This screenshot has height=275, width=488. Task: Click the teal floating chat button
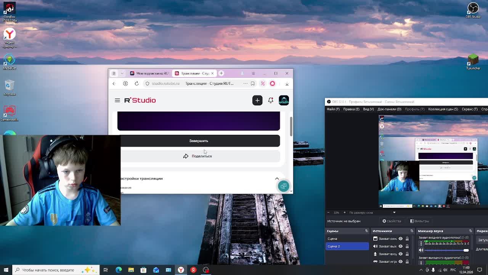[x=283, y=186]
